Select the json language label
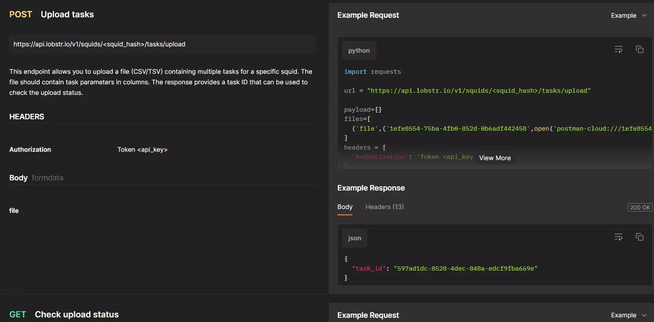 point(354,238)
